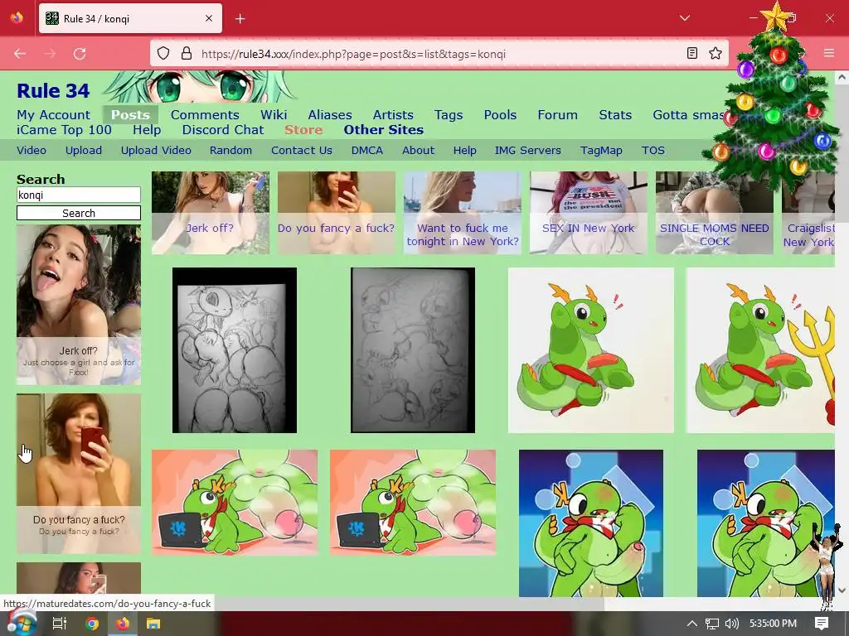Open the Windows Start button

point(22,624)
